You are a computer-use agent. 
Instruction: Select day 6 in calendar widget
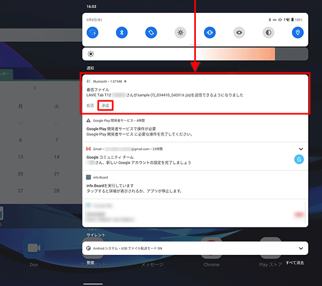(20, 140)
